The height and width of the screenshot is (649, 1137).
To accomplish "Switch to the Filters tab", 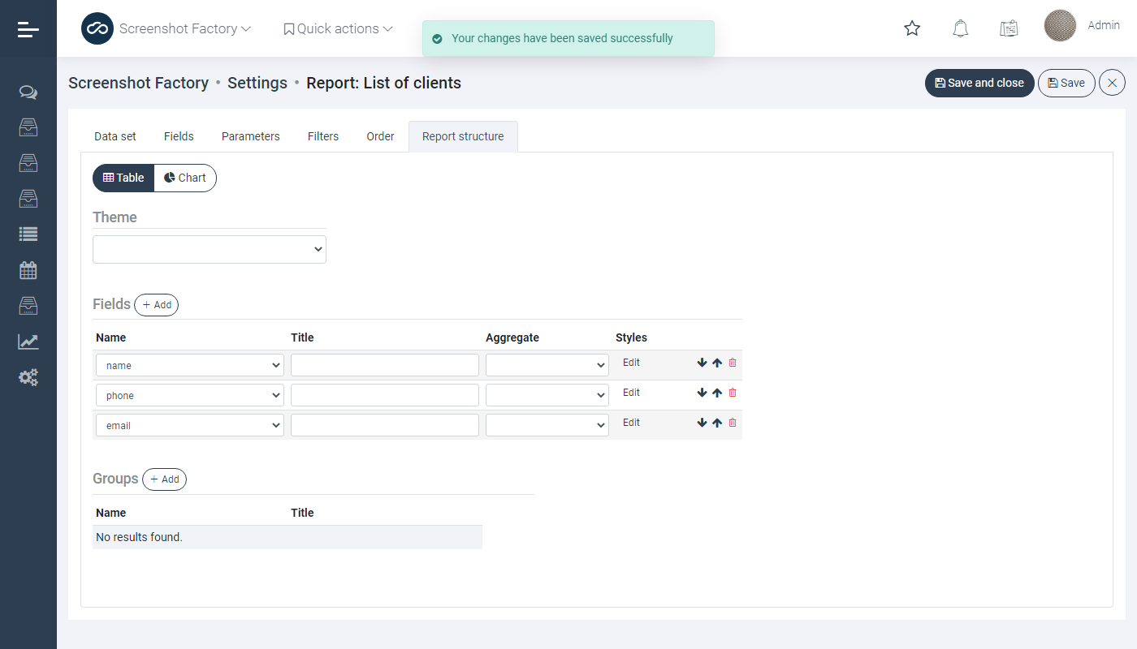I will point(322,136).
